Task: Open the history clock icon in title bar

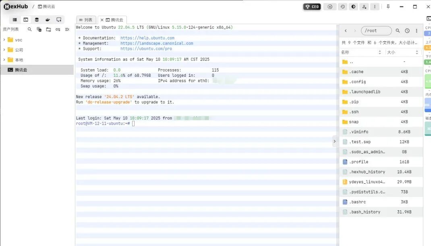Action: (x=342, y=6)
